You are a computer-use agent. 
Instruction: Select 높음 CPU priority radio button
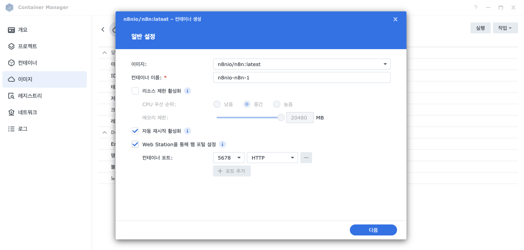point(277,104)
